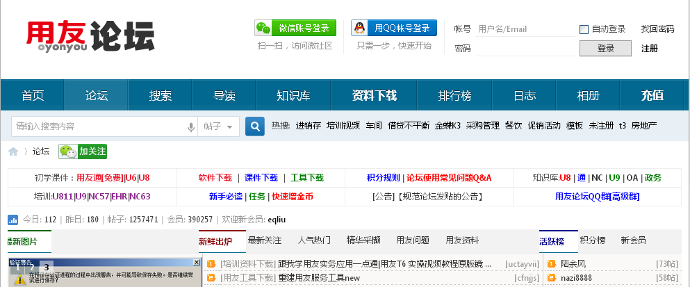Screen dimensions: 690x287
Task: Select the 最新关注 tab
Action: (x=265, y=240)
